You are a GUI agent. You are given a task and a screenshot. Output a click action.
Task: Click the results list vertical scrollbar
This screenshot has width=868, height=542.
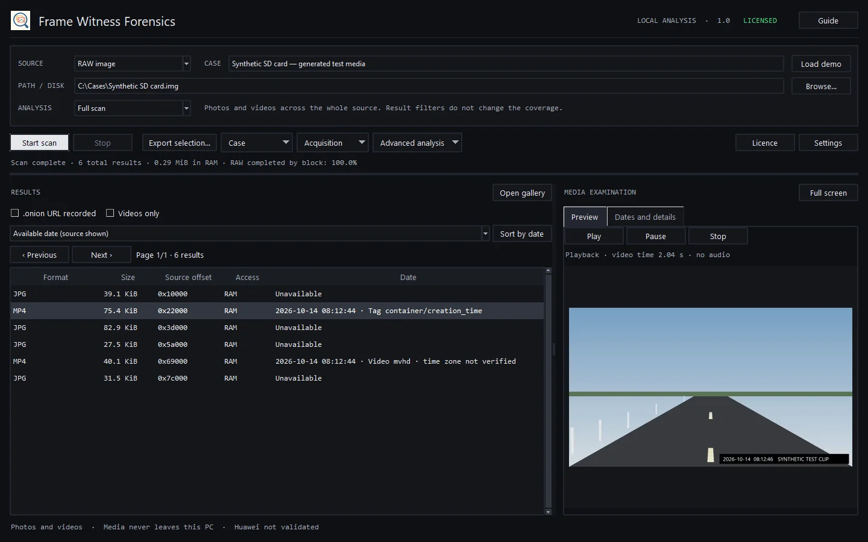point(549,391)
